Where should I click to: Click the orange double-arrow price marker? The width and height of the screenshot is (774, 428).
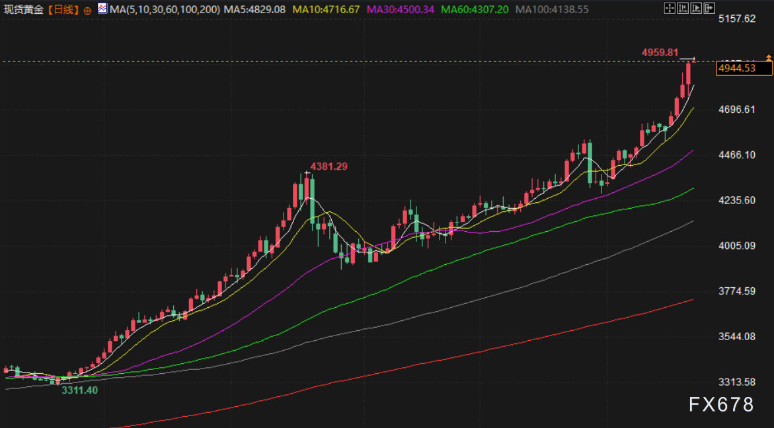tap(769, 57)
